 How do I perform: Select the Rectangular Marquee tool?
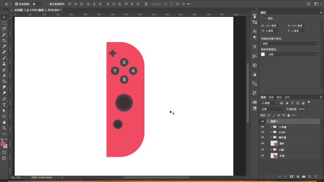click(4, 23)
